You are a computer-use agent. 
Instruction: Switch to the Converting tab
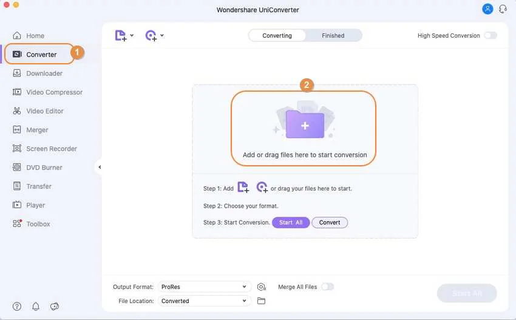point(277,36)
